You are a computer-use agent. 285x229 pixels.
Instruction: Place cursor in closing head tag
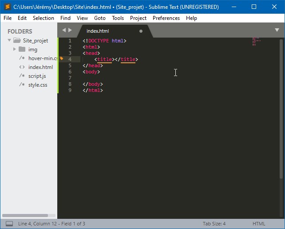(x=93, y=65)
